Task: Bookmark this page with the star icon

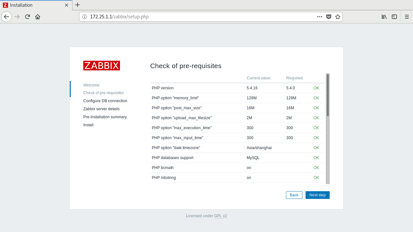Action: tap(338, 17)
